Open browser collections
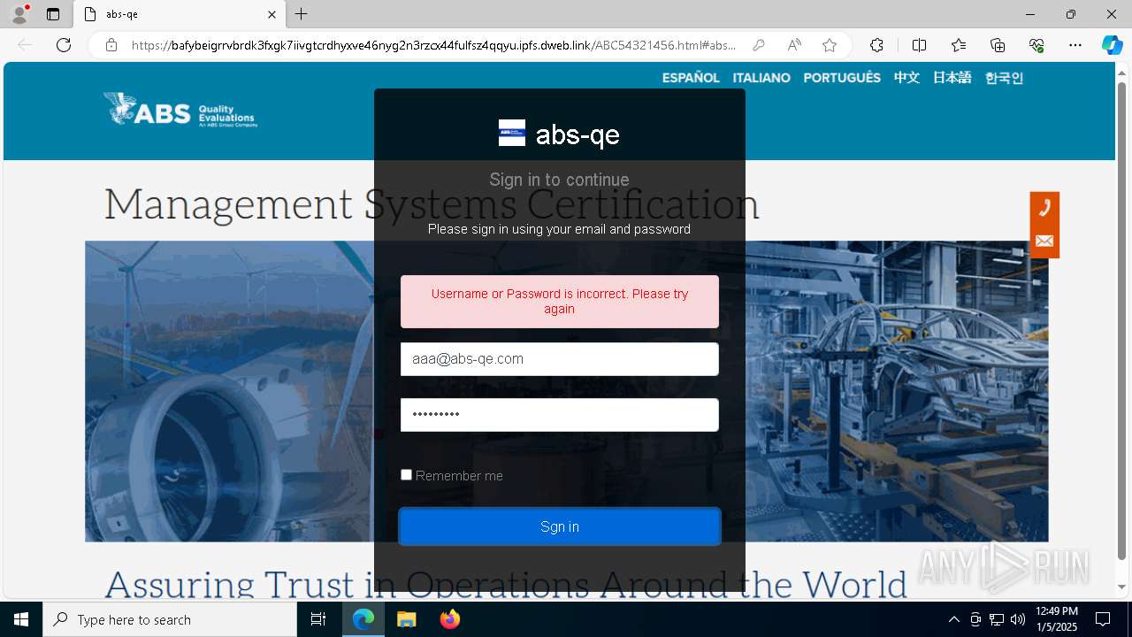1132x637 pixels. coord(998,45)
